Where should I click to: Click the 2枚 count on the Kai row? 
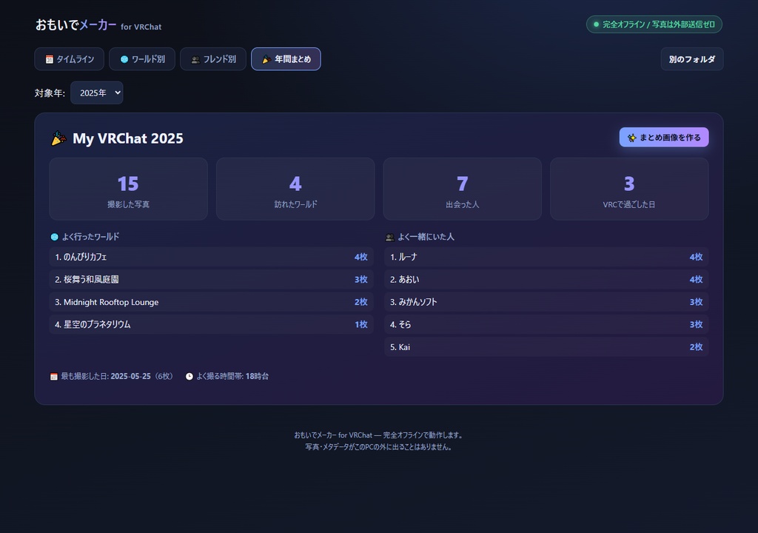pos(696,346)
